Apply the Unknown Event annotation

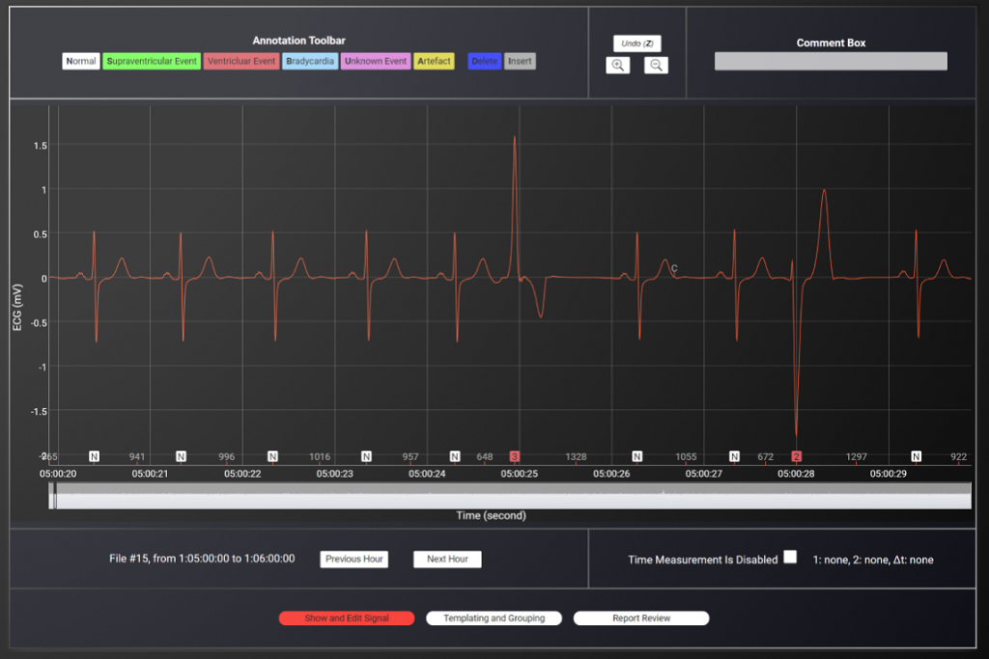click(376, 62)
